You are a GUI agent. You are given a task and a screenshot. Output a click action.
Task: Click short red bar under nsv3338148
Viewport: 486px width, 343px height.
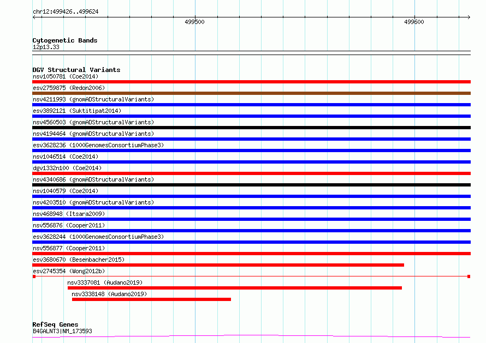click(x=152, y=299)
